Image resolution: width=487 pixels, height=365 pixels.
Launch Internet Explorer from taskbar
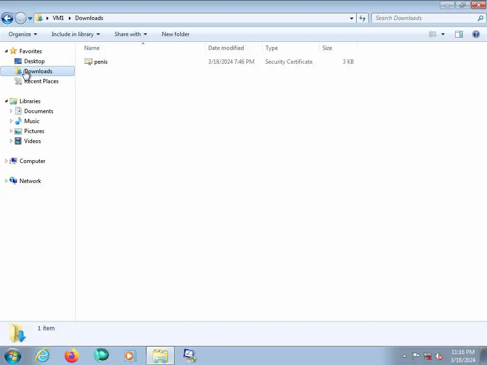pyautogui.click(x=42, y=355)
